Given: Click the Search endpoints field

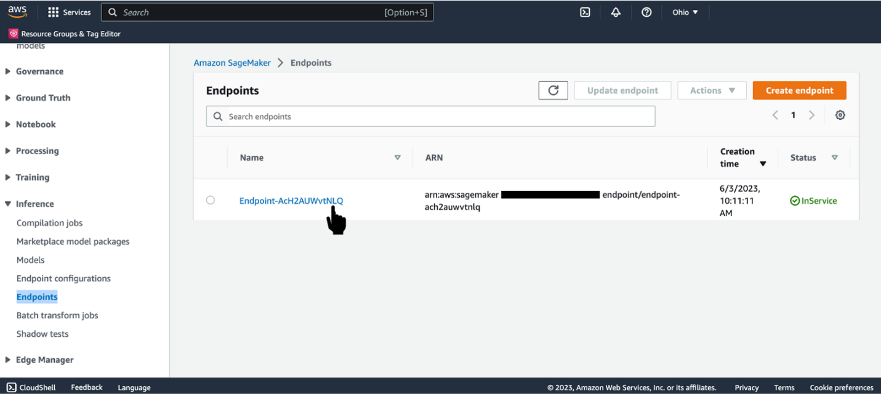Looking at the screenshot, I should click(430, 116).
